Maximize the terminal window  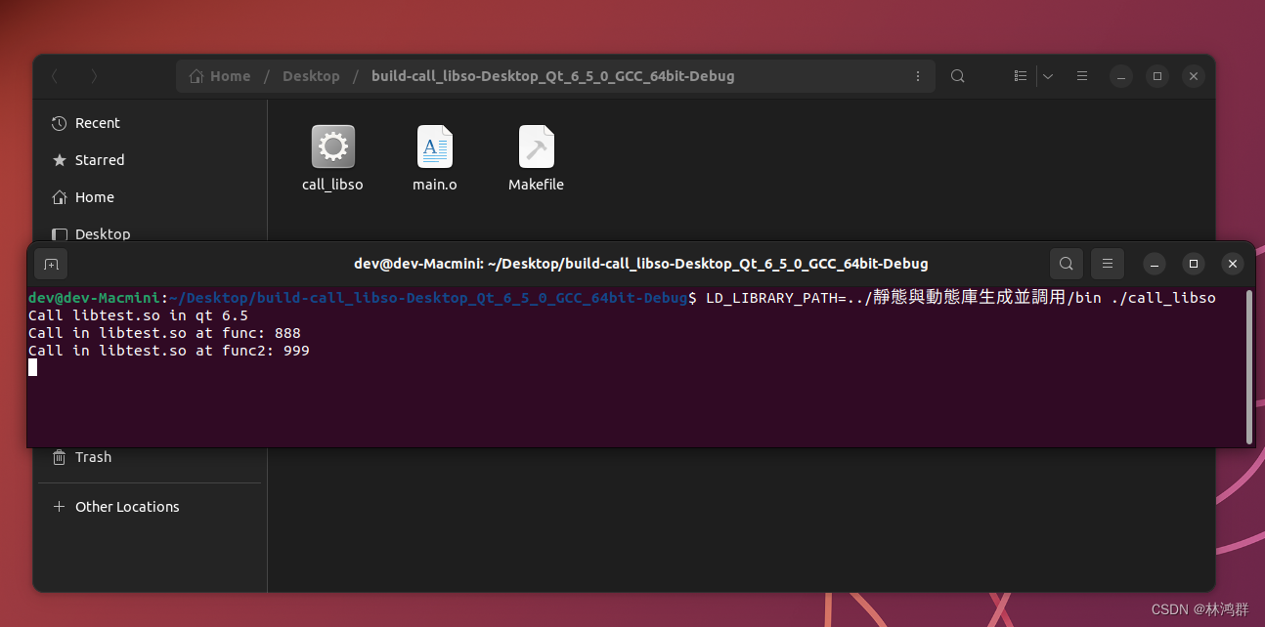click(x=1194, y=264)
